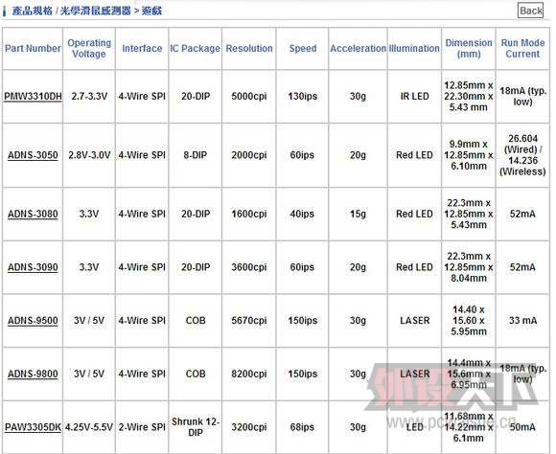556x454 pixels.
Task: Select the 33 mA current cell
Action: click(x=522, y=321)
